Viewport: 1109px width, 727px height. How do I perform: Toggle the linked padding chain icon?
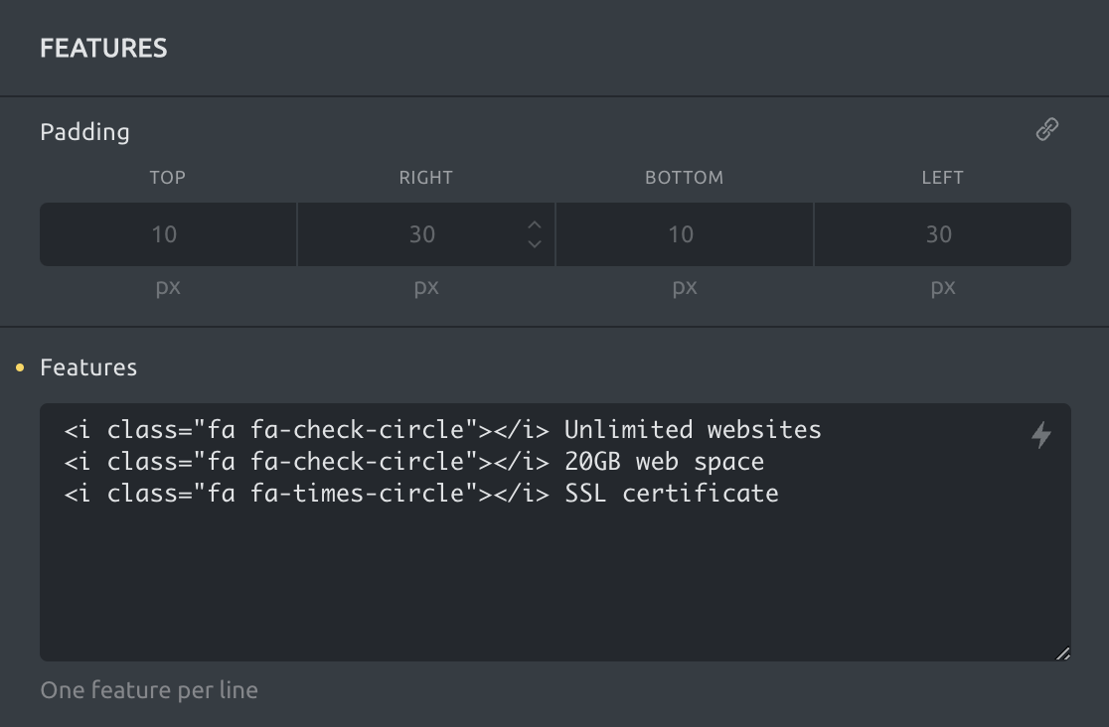coord(1046,129)
